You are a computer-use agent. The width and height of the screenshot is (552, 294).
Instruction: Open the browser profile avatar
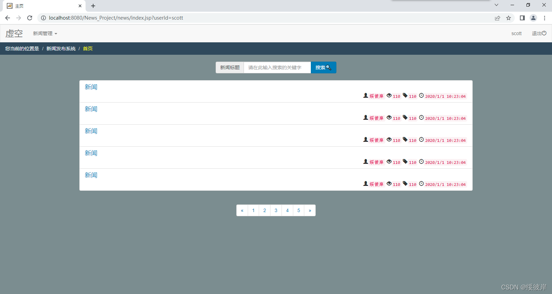point(533,18)
